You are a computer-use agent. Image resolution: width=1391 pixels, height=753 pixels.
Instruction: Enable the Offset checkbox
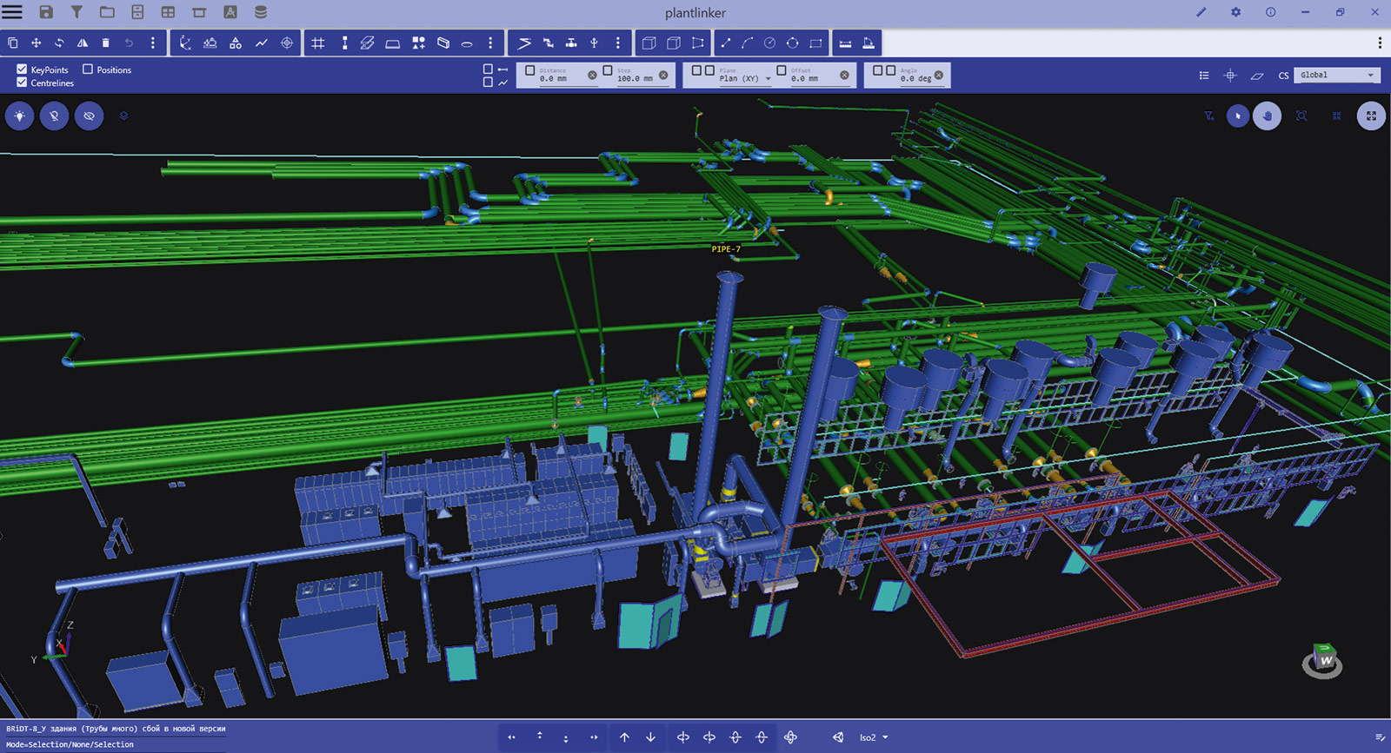click(781, 70)
